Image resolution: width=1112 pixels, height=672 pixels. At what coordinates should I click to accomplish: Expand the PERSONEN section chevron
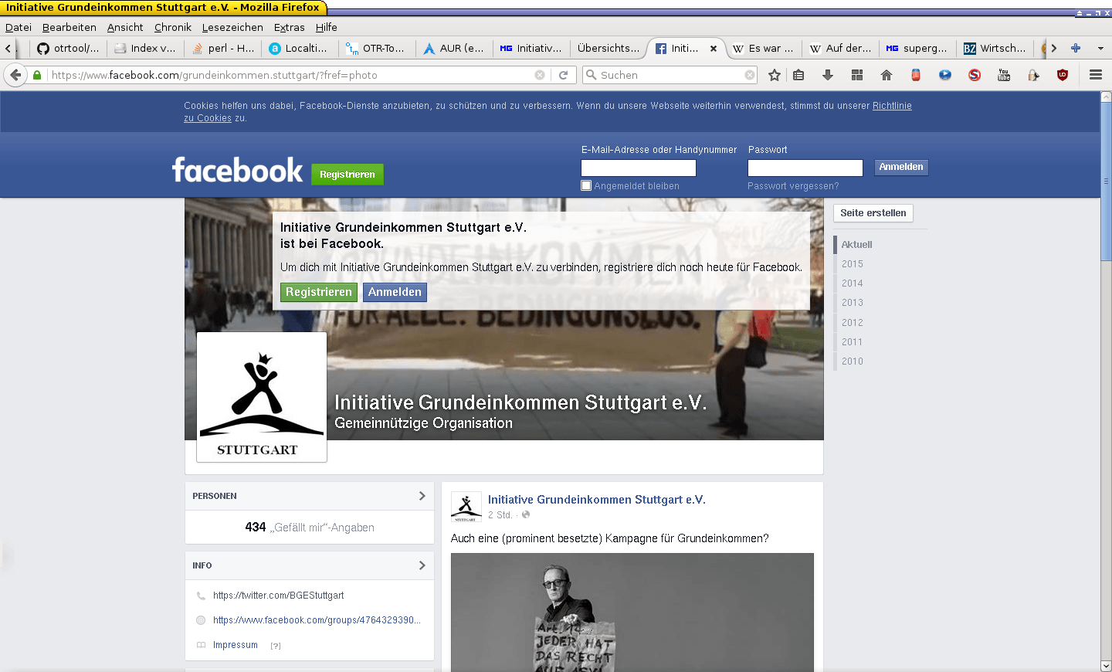pos(422,496)
